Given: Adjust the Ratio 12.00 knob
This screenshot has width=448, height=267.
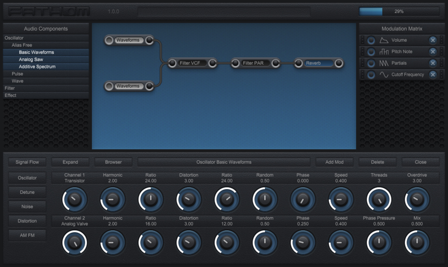Looking at the screenshot, I should pos(227,242).
